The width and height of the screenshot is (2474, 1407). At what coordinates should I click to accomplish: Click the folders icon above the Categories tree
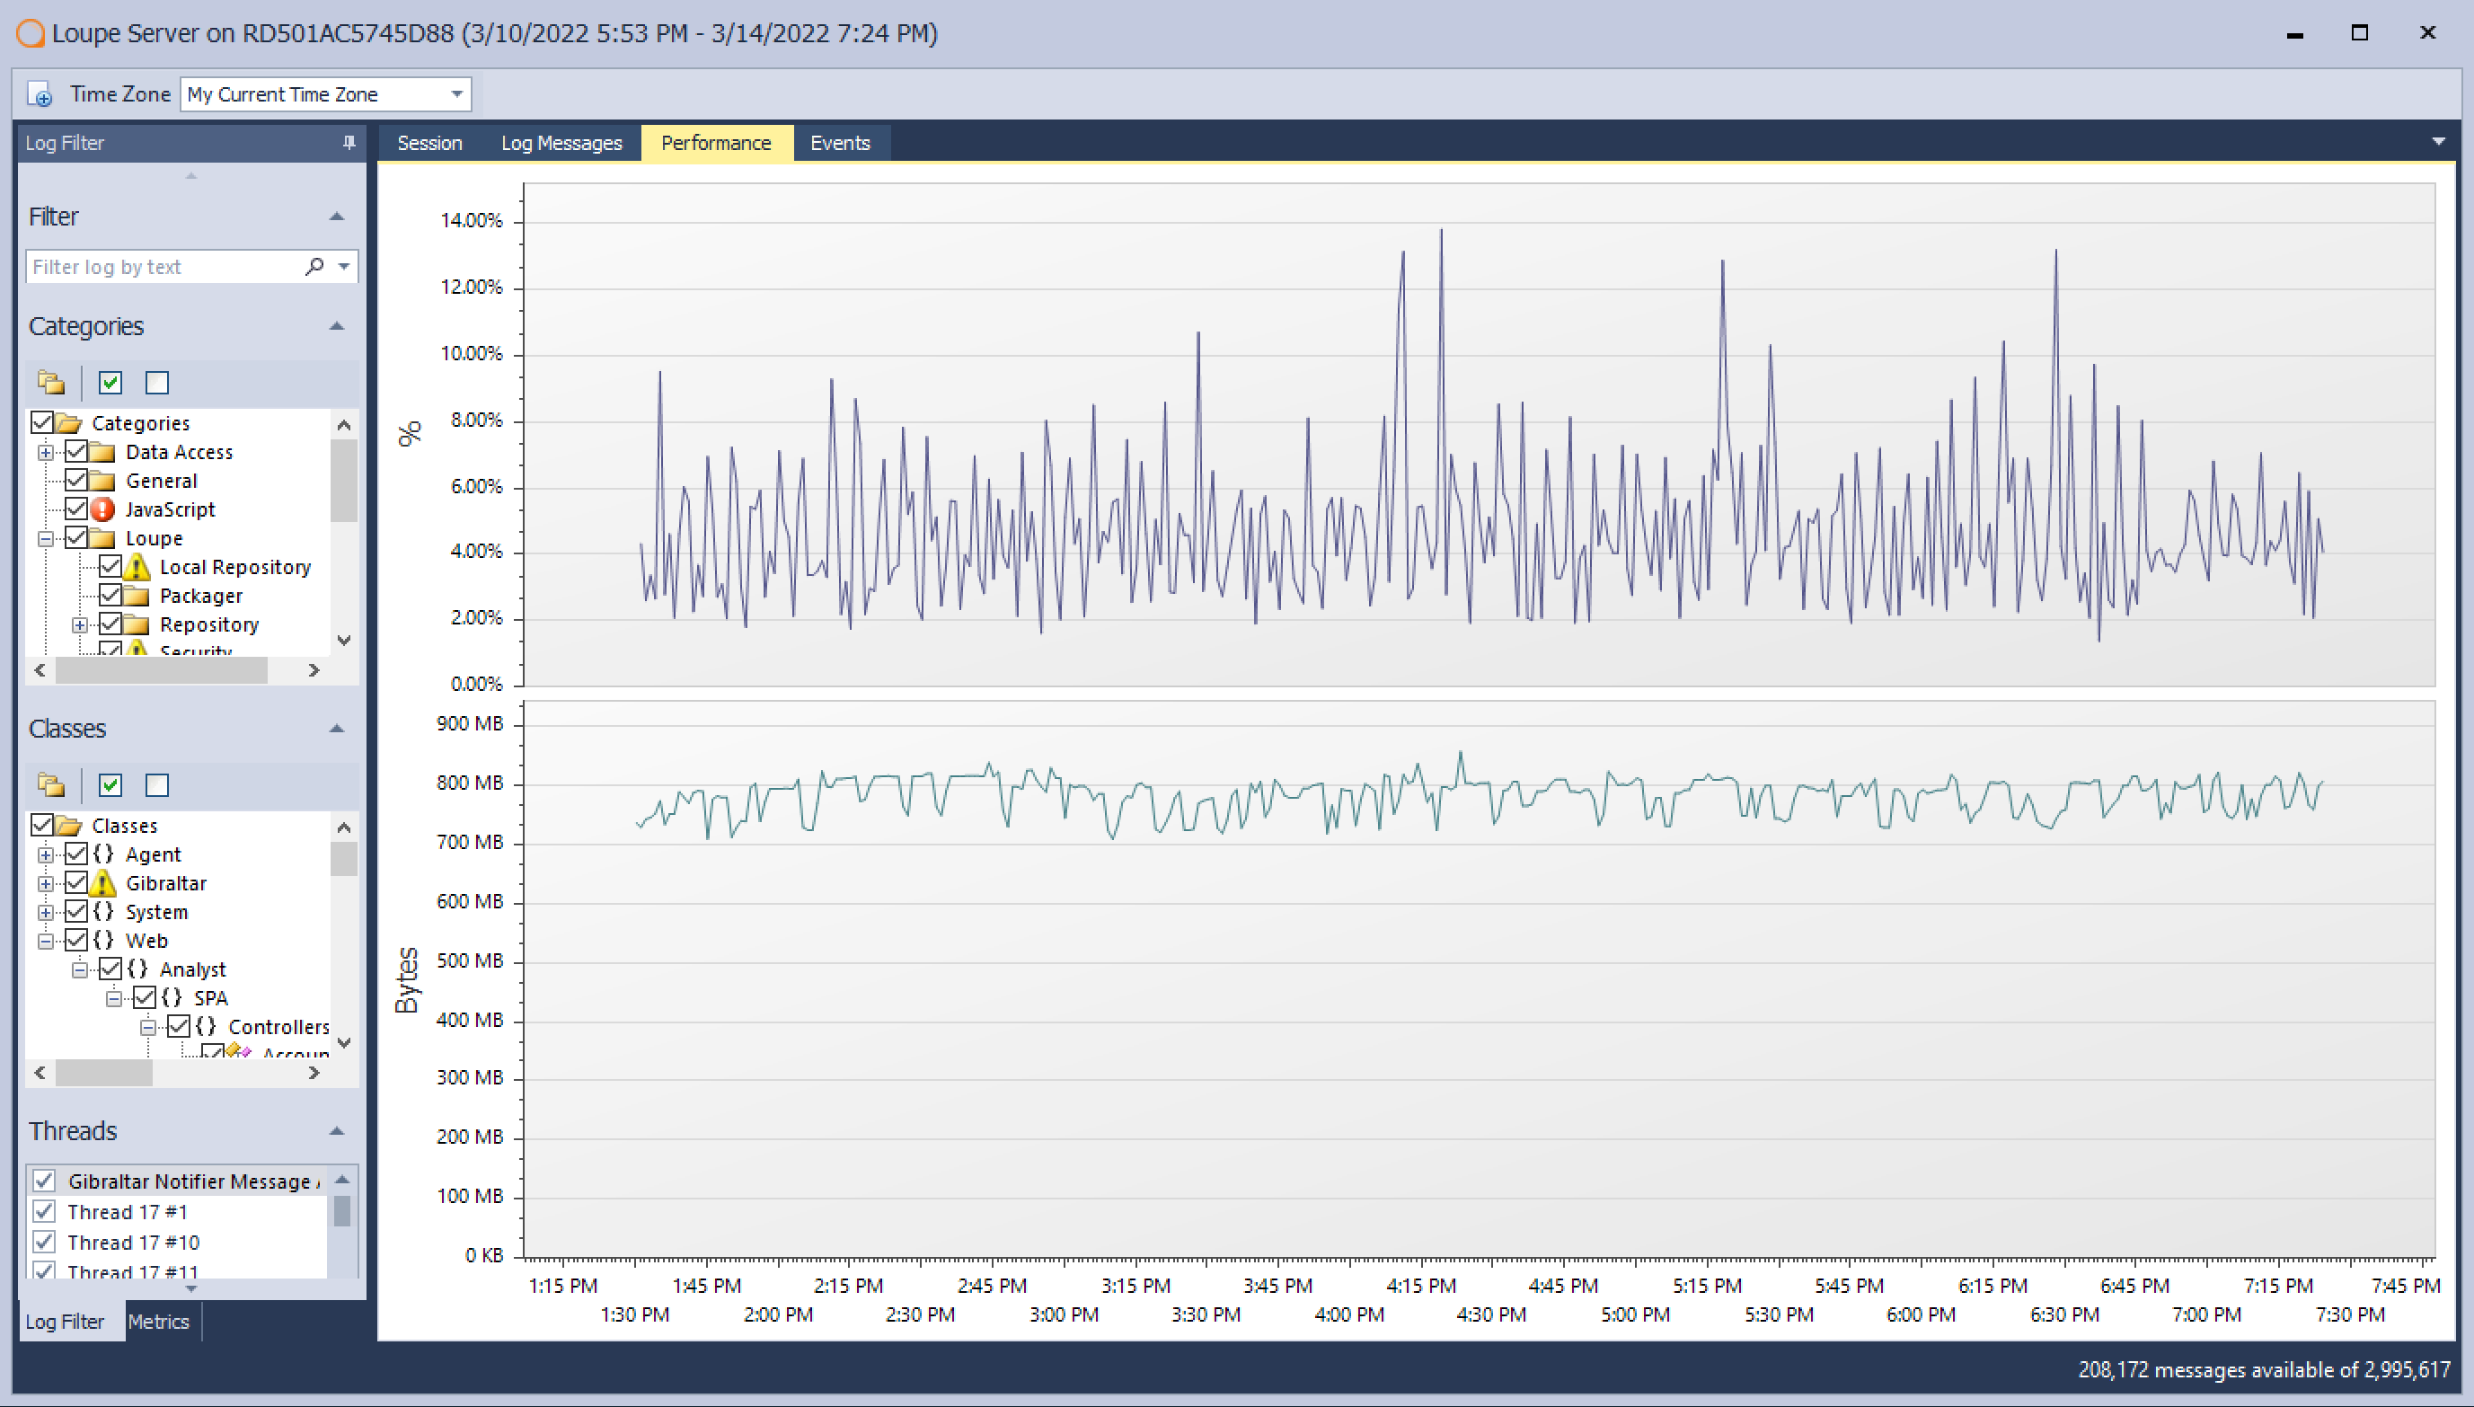point(50,383)
